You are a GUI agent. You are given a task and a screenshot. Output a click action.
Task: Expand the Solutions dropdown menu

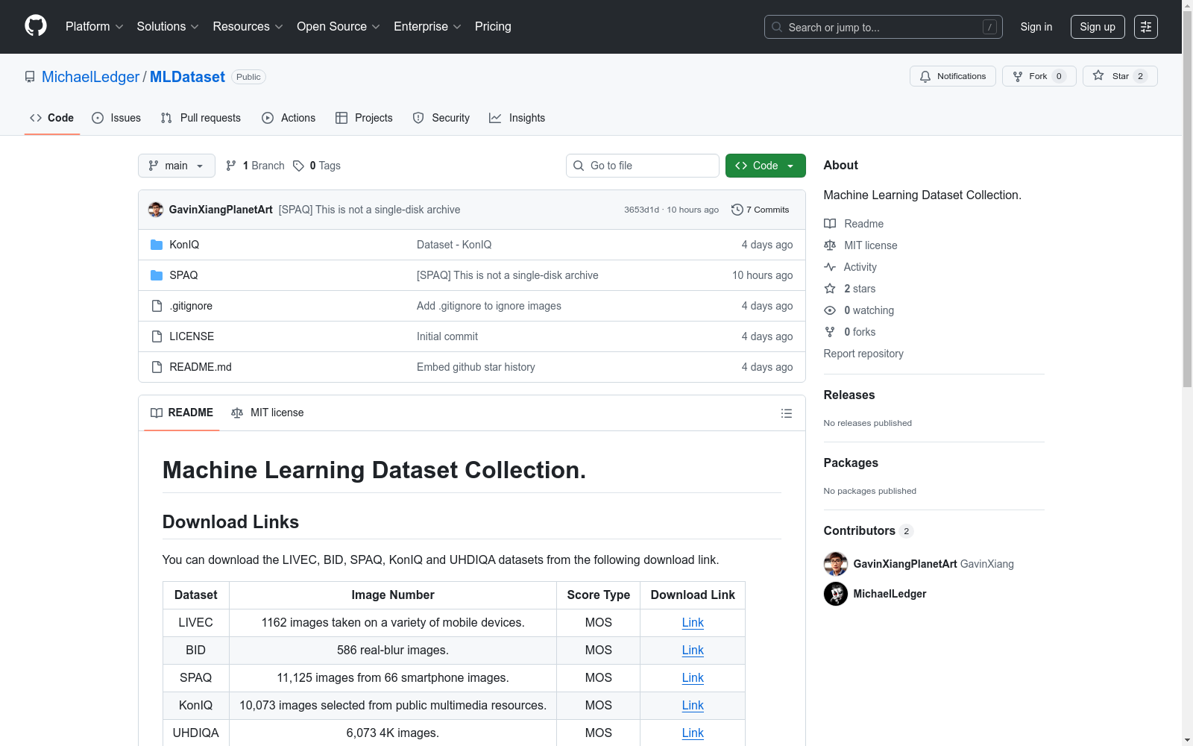tap(168, 27)
